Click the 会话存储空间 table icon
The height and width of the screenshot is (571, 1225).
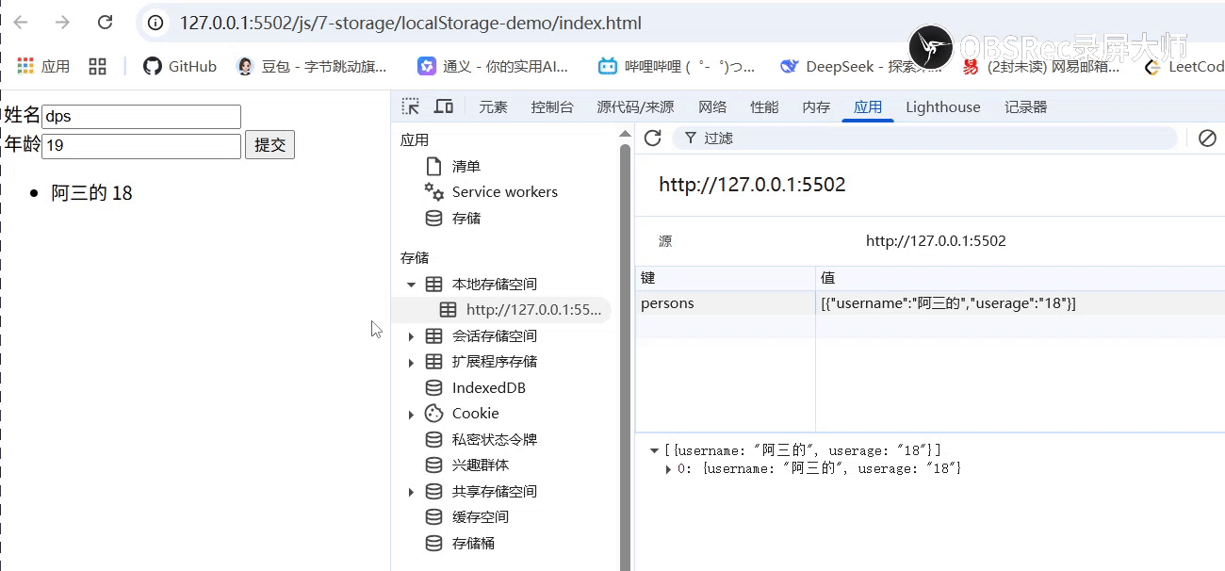coord(434,336)
